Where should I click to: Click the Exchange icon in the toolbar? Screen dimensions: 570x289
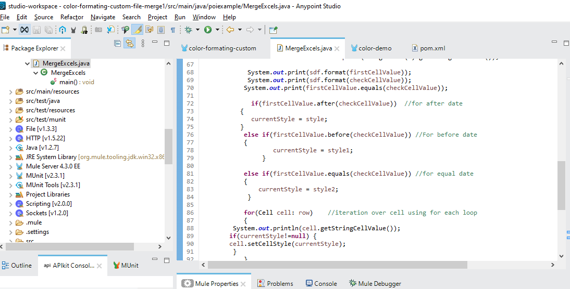[x=63, y=30]
